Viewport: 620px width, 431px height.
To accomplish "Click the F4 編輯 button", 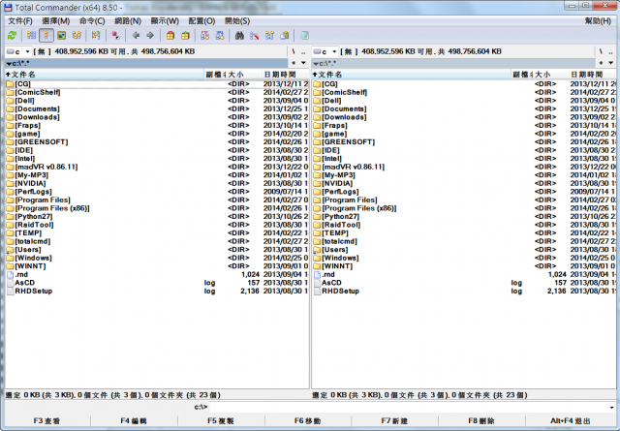I will tap(134, 420).
